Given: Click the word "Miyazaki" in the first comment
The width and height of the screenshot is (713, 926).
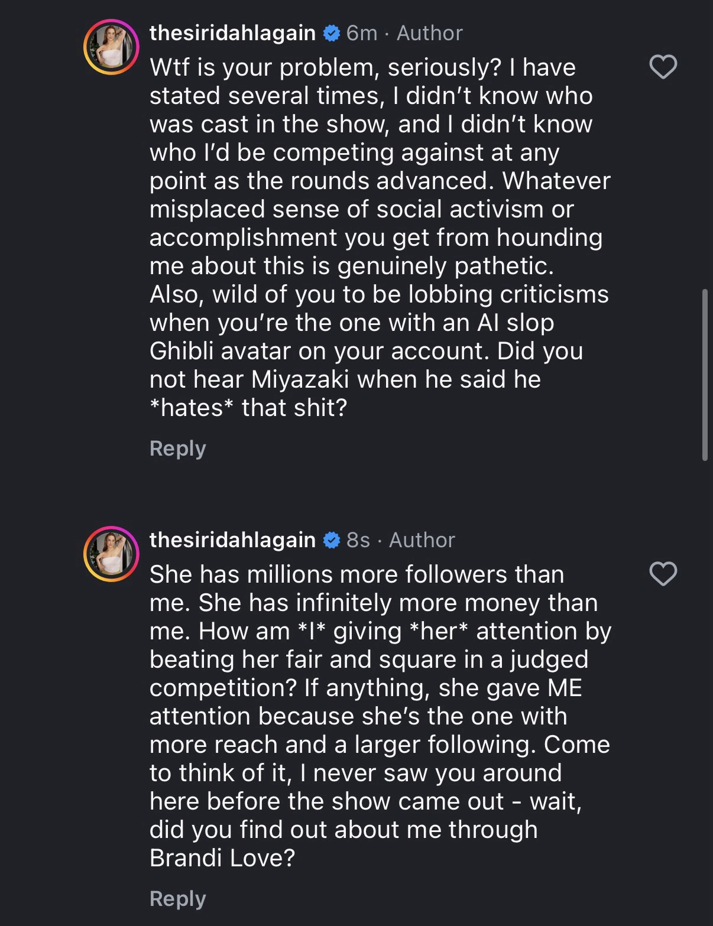Looking at the screenshot, I should click(300, 379).
